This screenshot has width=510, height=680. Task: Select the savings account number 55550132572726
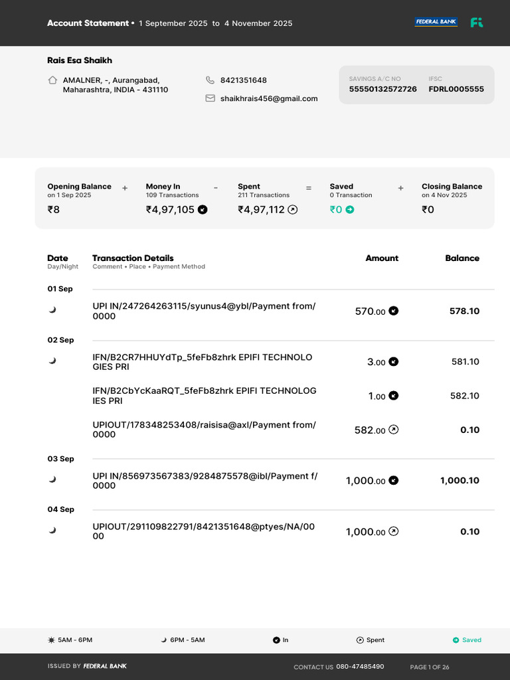[x=383, y=90]
